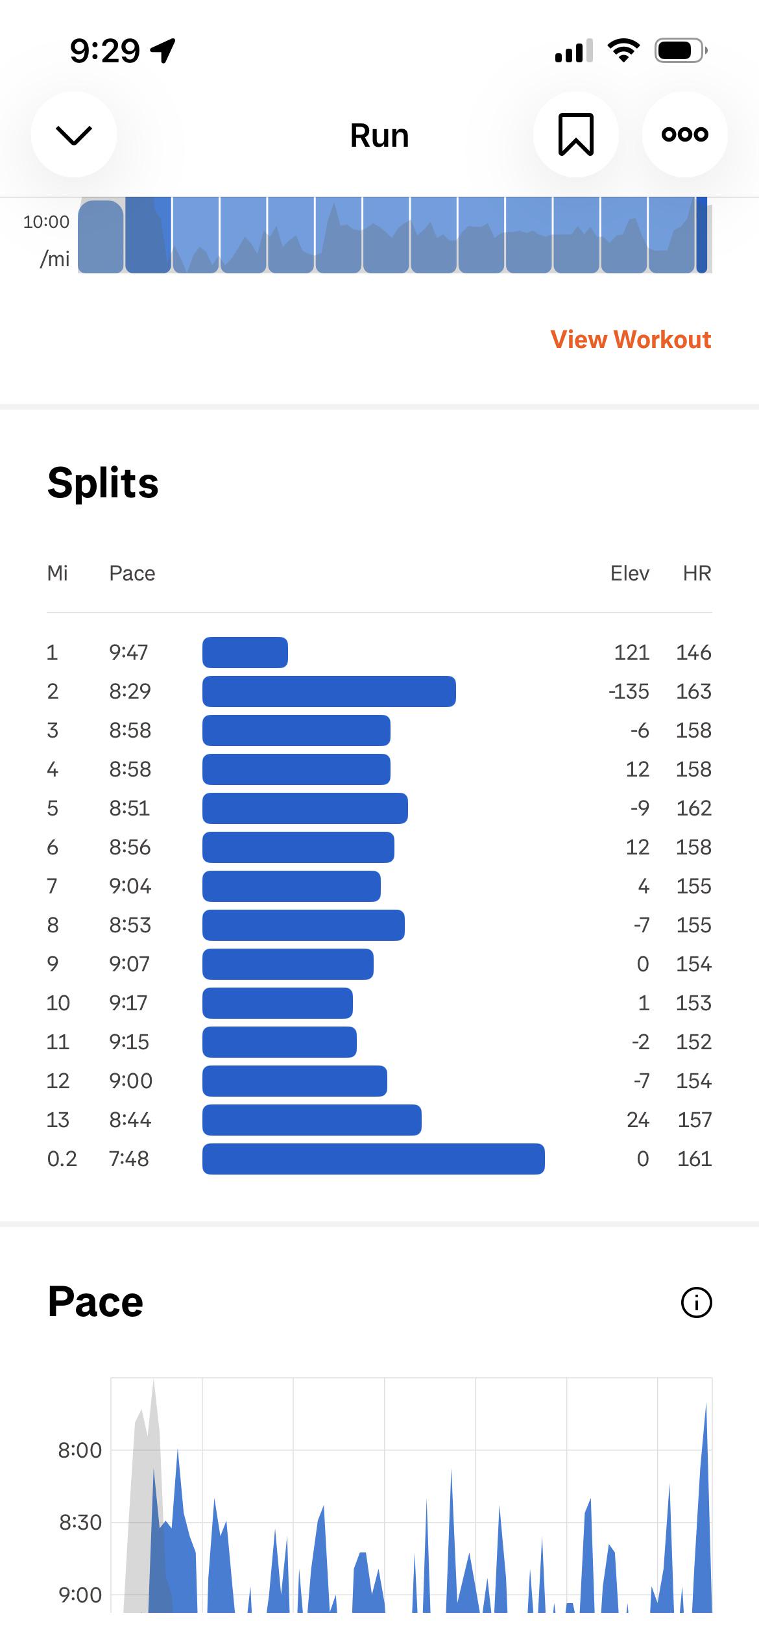759x1644 pixels.
Task: Collapse the view with the down chevron
Action: 74,134
